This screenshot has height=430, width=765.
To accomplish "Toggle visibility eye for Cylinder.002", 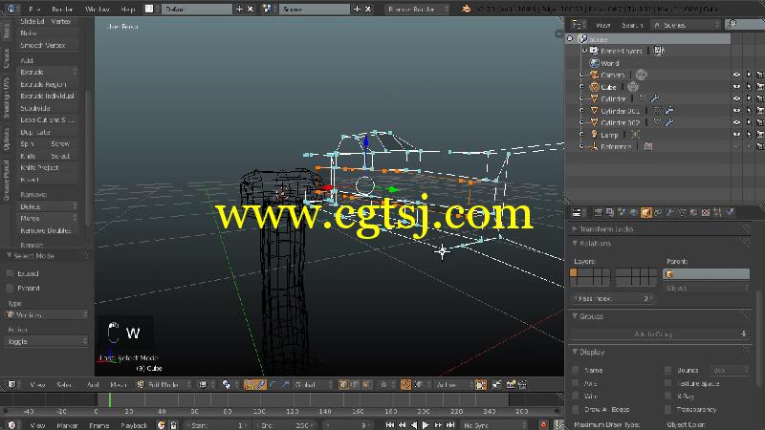I will tap(736, 122).
